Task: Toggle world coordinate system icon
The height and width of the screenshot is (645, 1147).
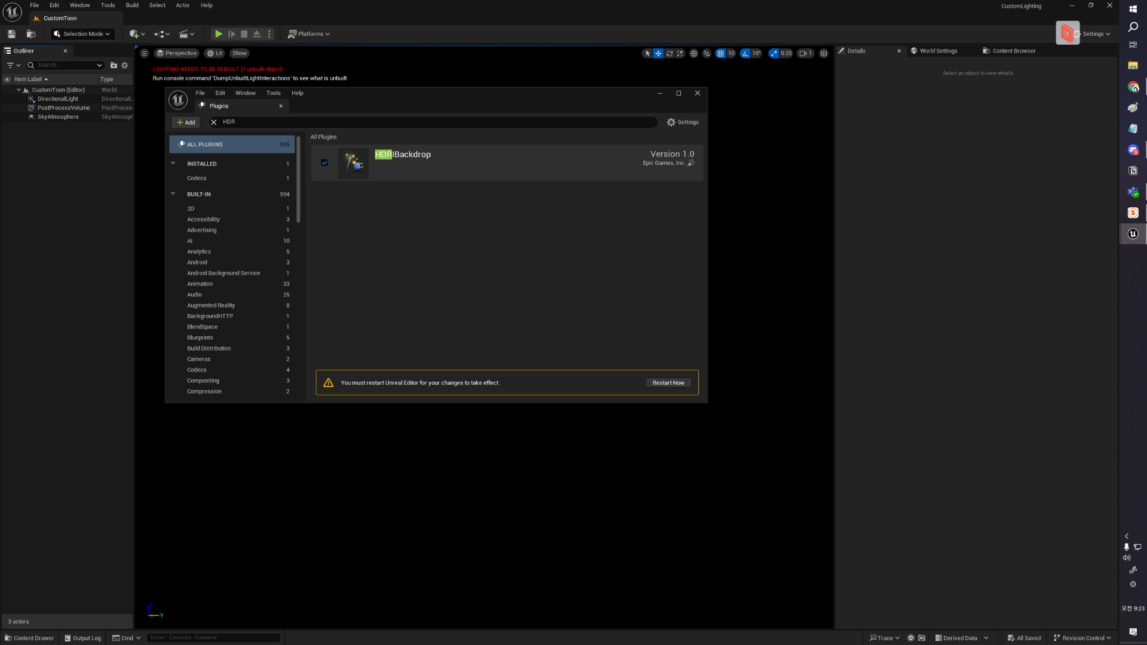Action: point(694,54)
